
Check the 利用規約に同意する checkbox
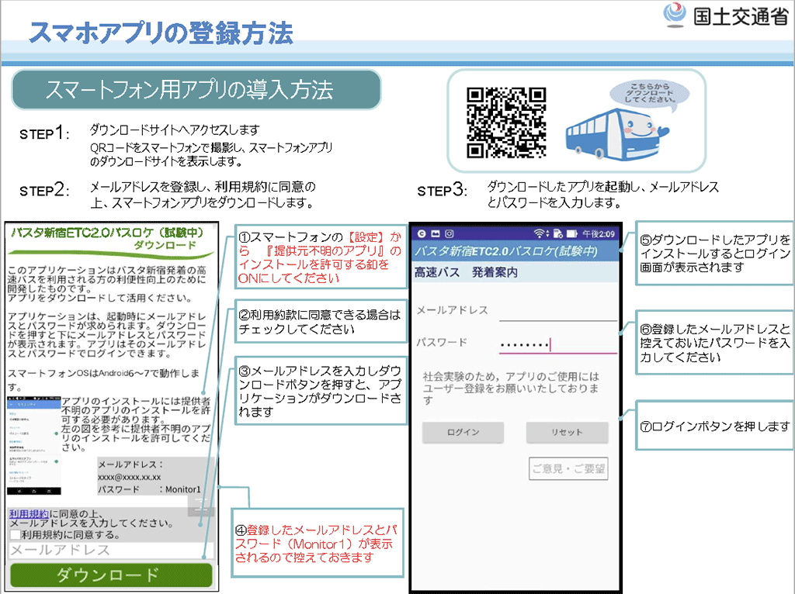[15, 535]
